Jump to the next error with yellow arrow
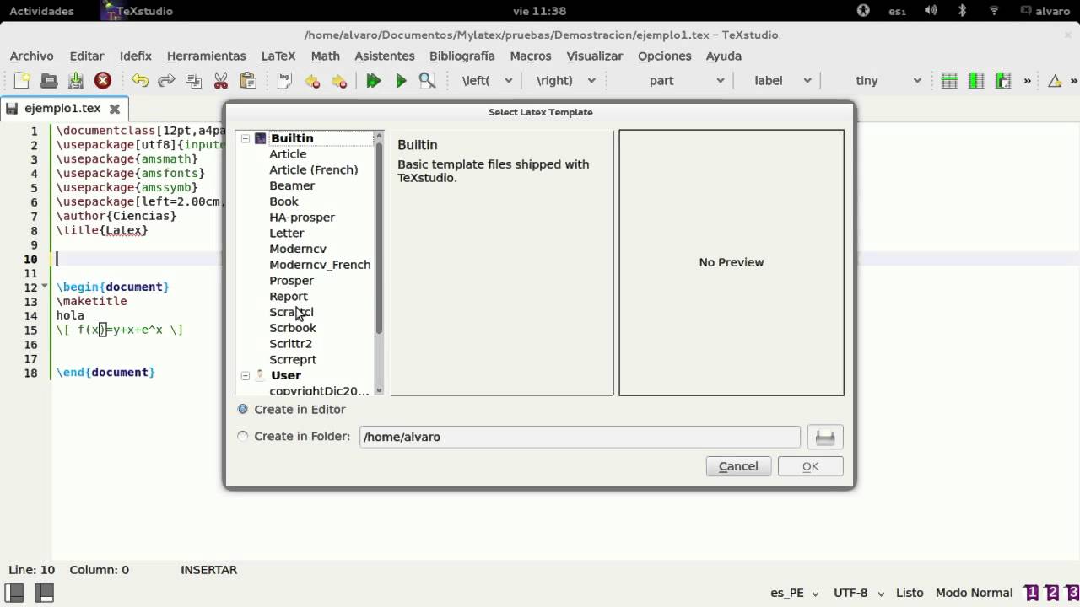The height and width of the screenshot is (607, 1080). (339, 81)
